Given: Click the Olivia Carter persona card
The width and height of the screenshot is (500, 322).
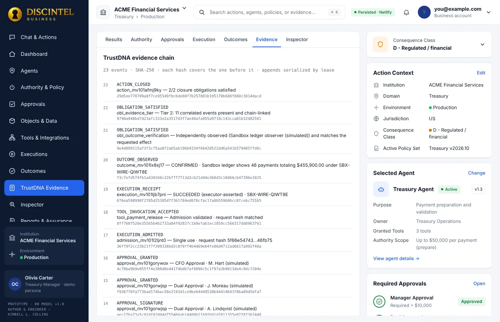Looking at the screenshot, I should coord(44,284).
